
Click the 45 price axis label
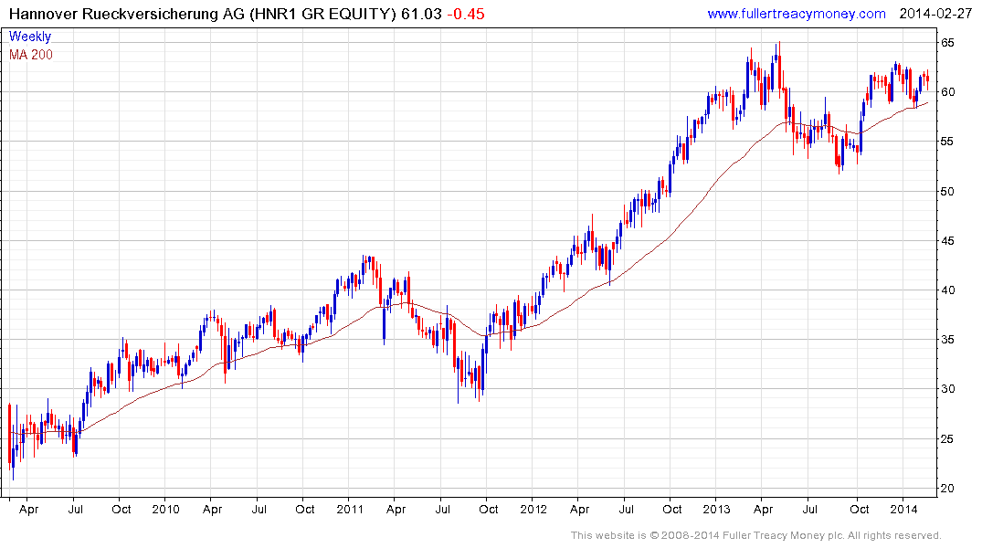947,240
